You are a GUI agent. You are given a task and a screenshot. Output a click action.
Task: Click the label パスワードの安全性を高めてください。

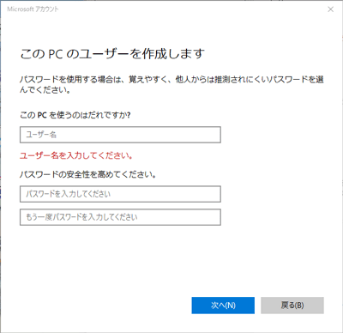pos(87,174)
